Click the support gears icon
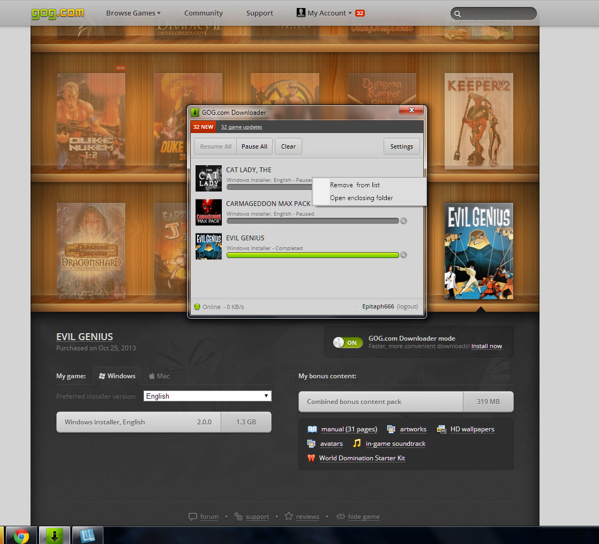 (x=238, y=517)
